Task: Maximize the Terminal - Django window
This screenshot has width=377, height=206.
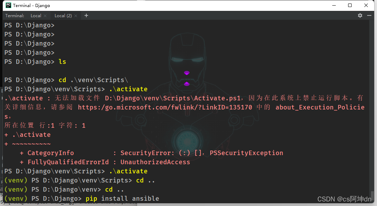Action: click(350, 5)
